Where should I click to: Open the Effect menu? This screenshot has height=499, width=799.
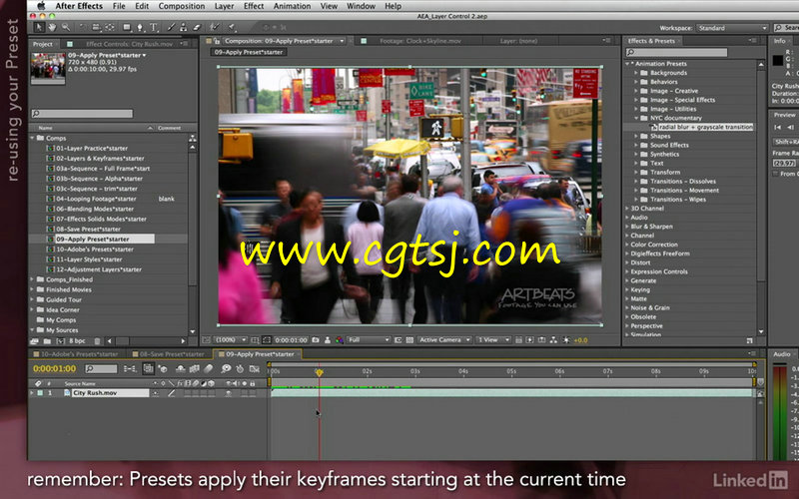[254, 6]
